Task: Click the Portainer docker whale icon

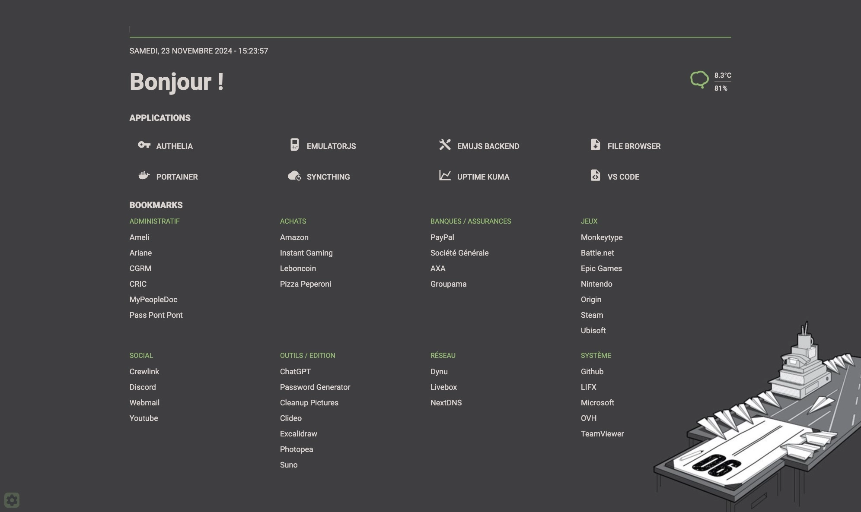Action: (144, 175)
